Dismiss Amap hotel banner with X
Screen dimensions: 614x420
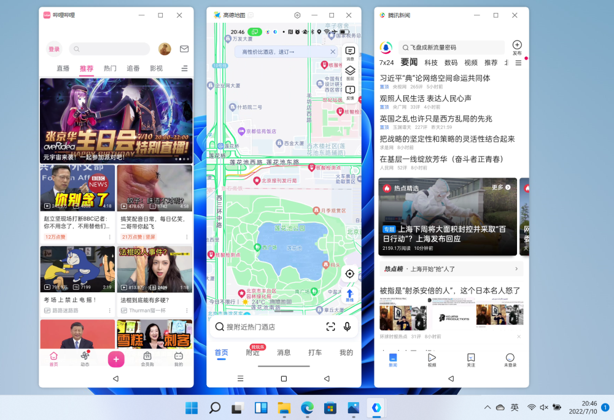(332, 52)
